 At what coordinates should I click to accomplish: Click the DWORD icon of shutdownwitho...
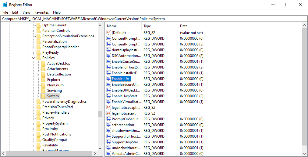click(x=109, y=130)
